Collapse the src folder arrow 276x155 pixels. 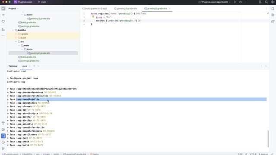point(16,42)
